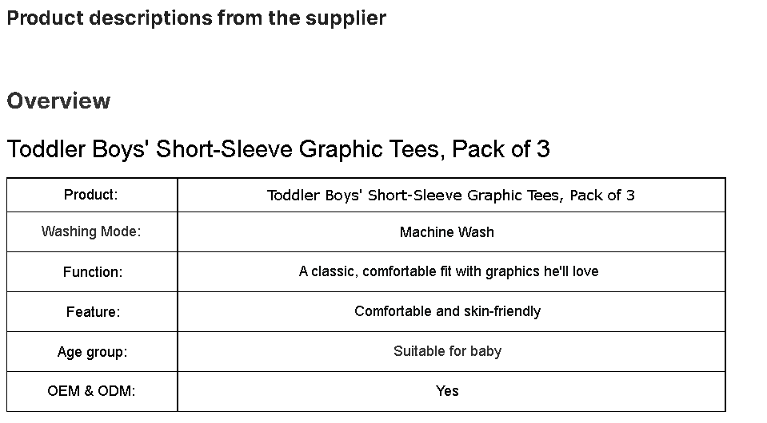The height and width of the screenshot is (423, 767).
Task: Select the large Toddler Boys' Graphic Tees title
Action: click(x=278, y=148)
